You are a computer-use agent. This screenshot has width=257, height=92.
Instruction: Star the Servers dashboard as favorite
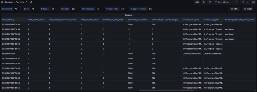coord(26,2)
